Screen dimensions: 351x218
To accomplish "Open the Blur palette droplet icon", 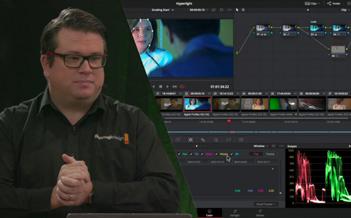I will coord(203,140).
